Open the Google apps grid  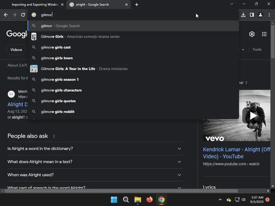point(264,34)
